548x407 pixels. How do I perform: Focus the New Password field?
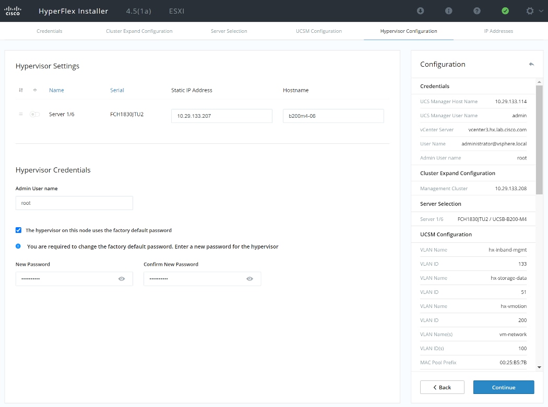click(74, 279)
